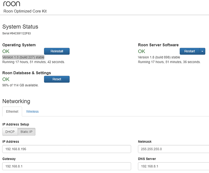Click 'Running 17 hours, 51 minutes, 42 seconds.'
The width and height of the screenshot is (209, 173).
[34, 62]
